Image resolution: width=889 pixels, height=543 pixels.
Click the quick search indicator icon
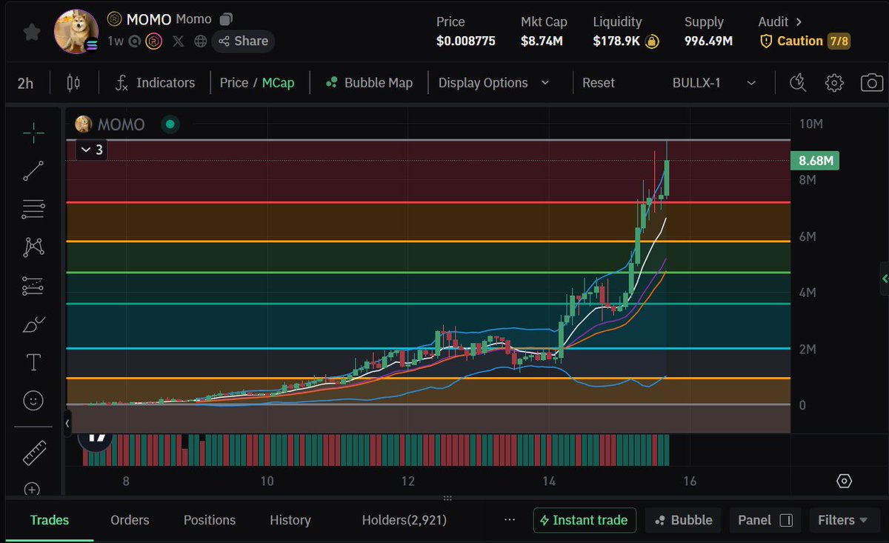798,83
